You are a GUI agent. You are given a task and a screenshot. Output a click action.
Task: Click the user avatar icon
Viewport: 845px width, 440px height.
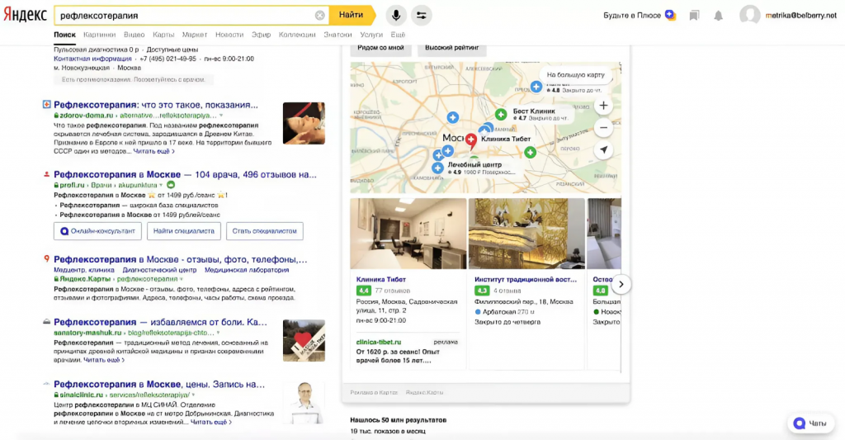tap(749, 16)
